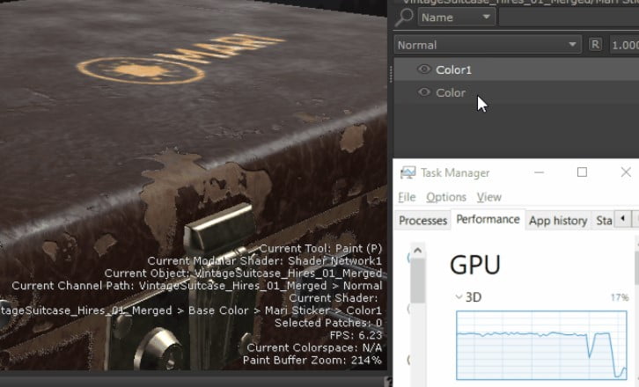Select the Color1 layer
The height and width of the screenshot is (387, 639).
453,69
